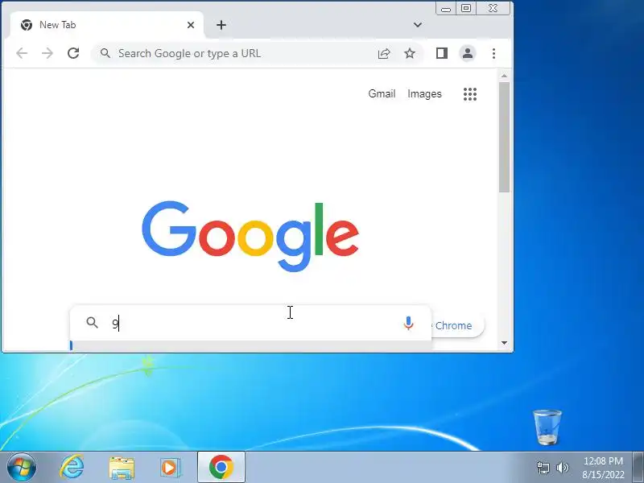Open a new tab with plus button
This screenshot has height=483, width=644.
(221, 25)
